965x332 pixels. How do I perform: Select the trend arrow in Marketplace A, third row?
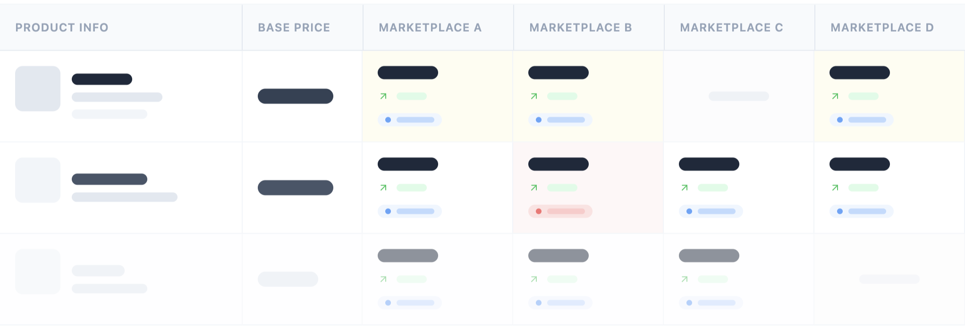click(384, 279)
